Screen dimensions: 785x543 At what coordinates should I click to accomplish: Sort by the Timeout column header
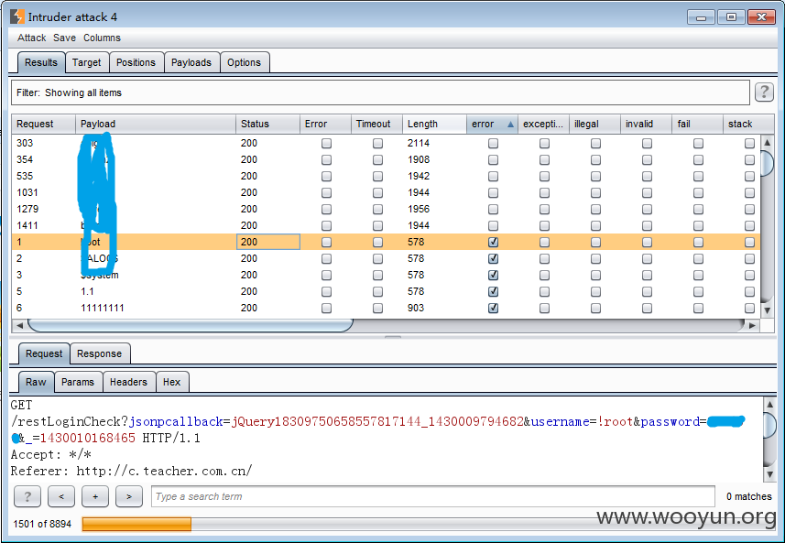click(x=376, y=125)
